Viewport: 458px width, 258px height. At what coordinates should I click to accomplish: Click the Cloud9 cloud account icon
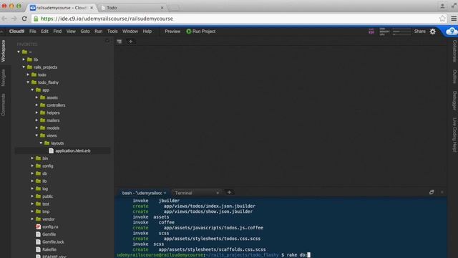(452, 32)
